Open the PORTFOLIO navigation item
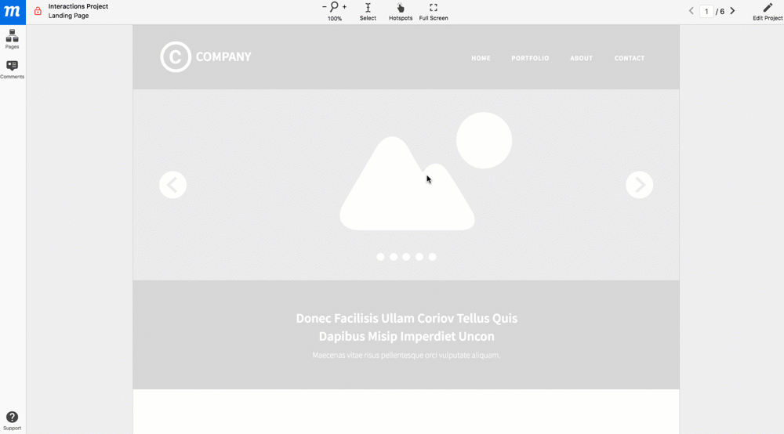784x434 pixels. click(530, 58)
